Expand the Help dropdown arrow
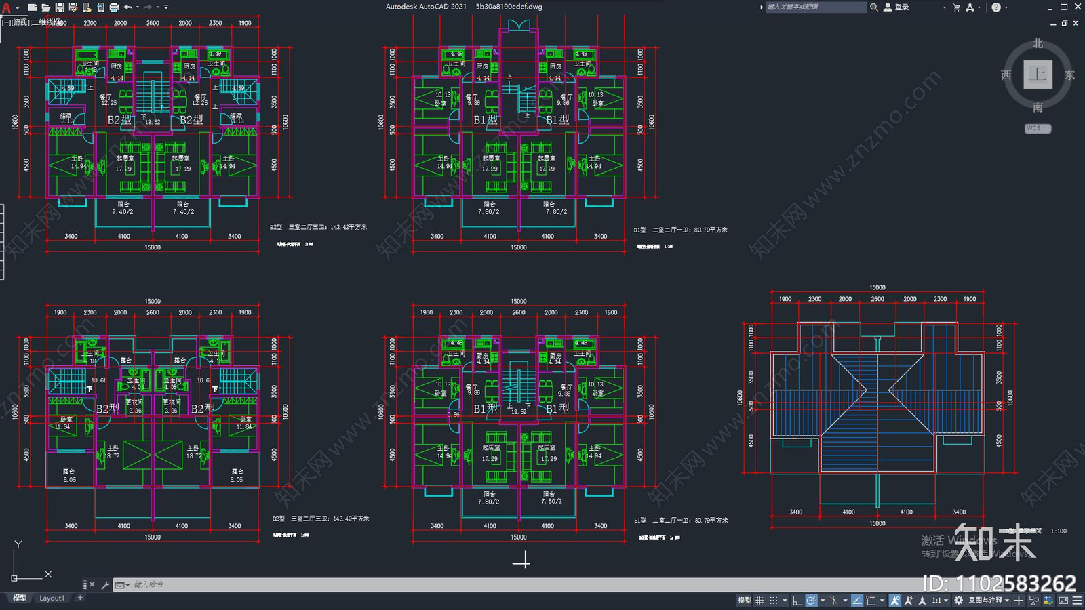This screenshot has width=1085, height=610. tap(1006, 7)
